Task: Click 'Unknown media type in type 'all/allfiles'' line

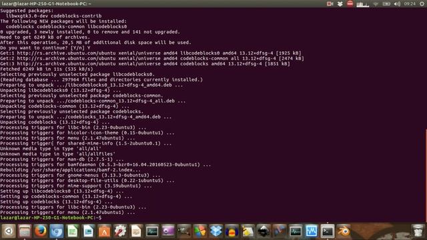Action: pos(58,154)
